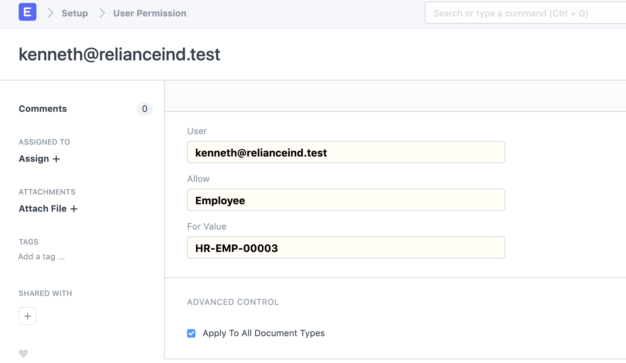Click chevron between Setup and User Permission
626x363 pixels.
[x=102, y=13]
